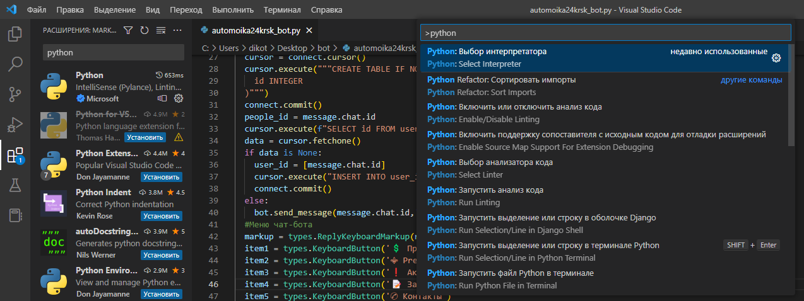Select the Python: Select Interpreter command
Screen dimensions: 804x301
[x=605, y=58]
